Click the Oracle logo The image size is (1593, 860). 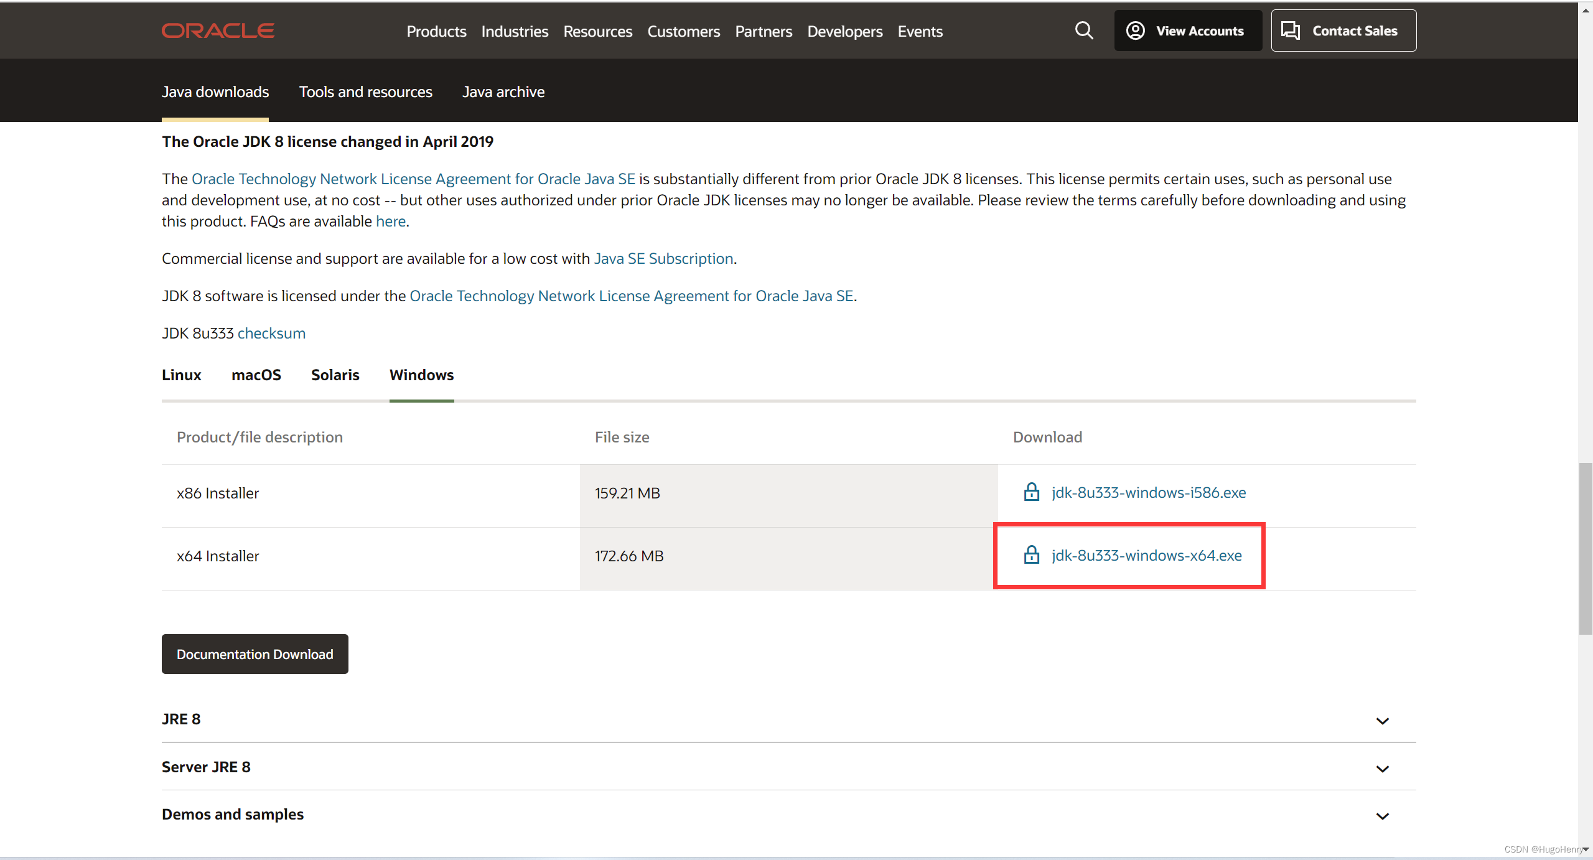click(218, 30)
